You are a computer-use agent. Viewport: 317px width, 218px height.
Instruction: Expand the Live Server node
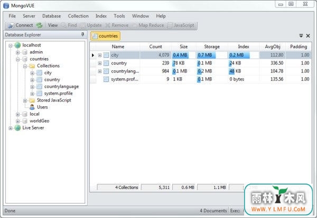tap(11, 128)
